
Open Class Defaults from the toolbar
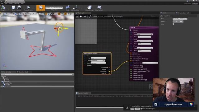[99, 8]
